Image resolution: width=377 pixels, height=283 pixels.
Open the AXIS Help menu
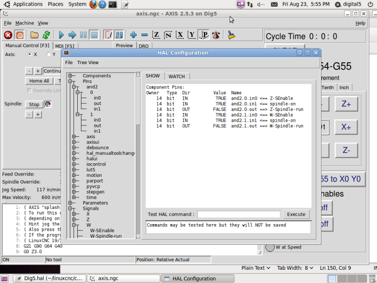click(x=360, y=23)
